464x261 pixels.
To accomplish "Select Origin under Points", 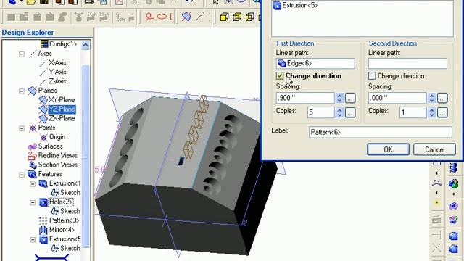I will coord(57,137).
